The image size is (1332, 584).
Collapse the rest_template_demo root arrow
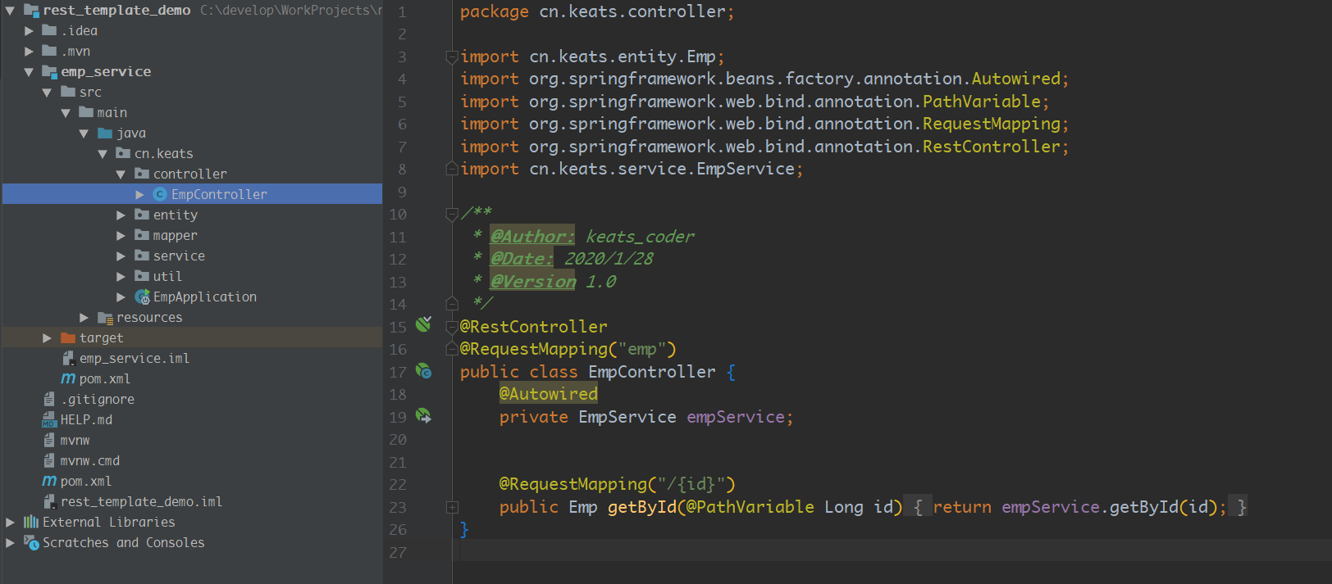[x=10, y=11]
